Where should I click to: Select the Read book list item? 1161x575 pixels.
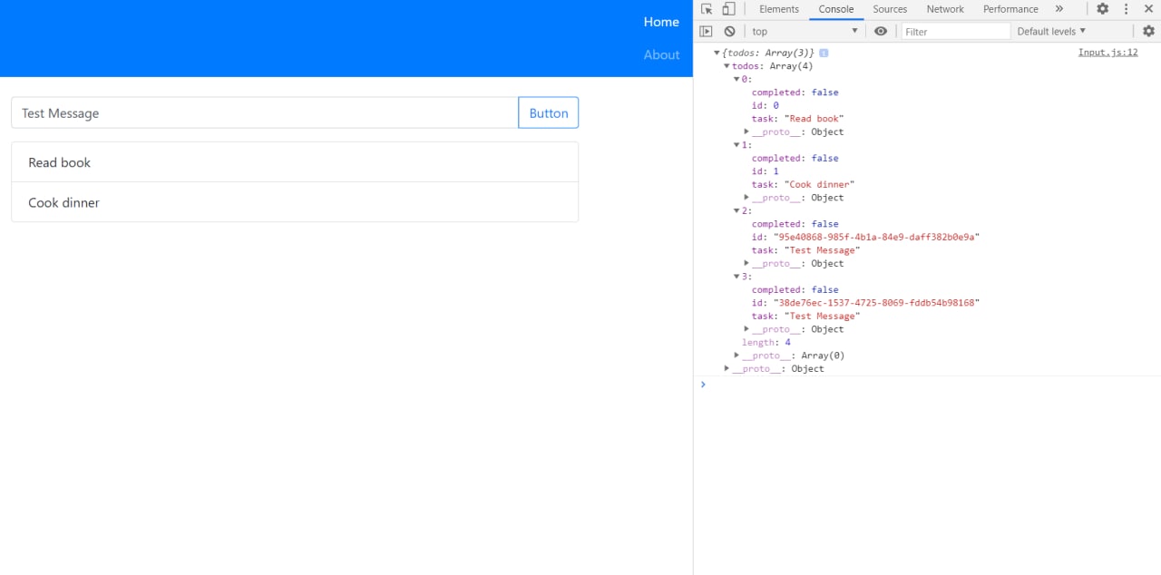pos(295,162)
